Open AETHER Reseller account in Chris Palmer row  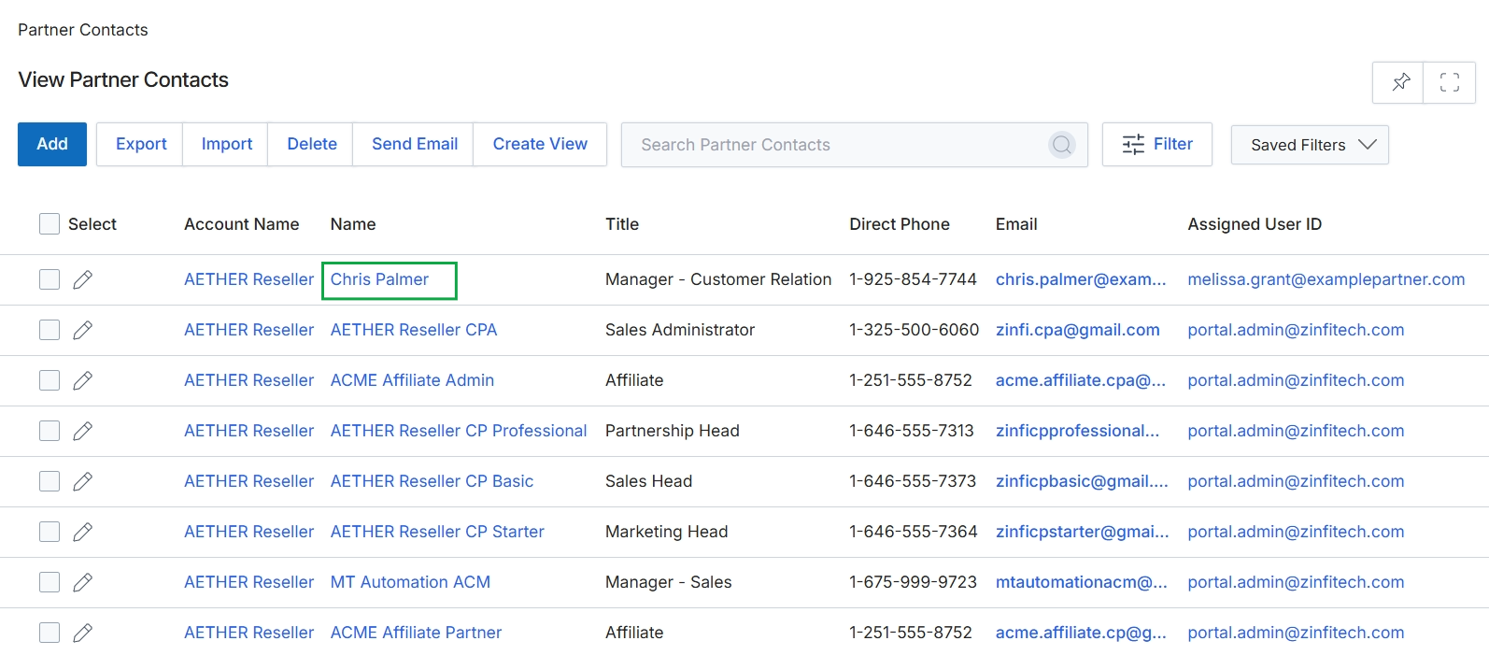(248, 279)
